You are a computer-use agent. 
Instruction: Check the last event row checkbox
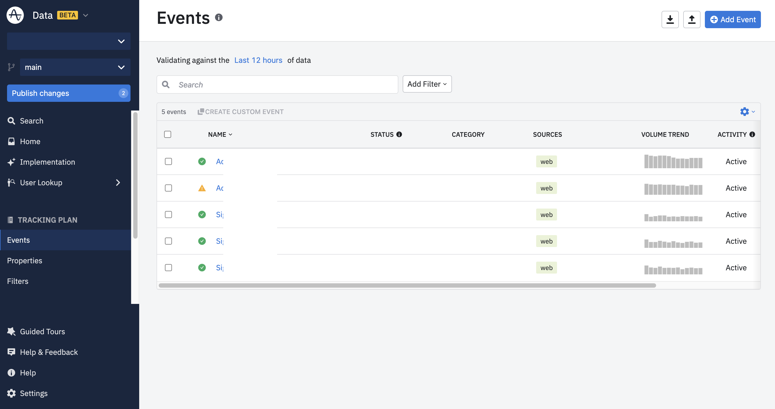click(168, 268)
